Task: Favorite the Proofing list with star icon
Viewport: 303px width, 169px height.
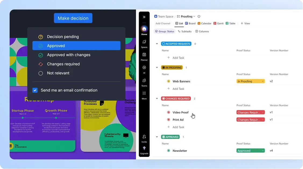Action: [x=199, y=16]
